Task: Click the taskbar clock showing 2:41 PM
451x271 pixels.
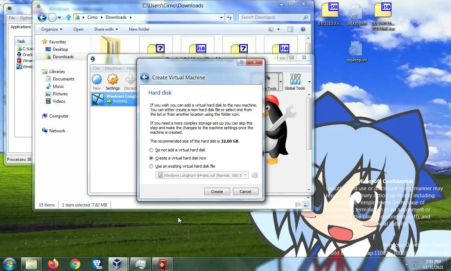Action: [433, 264]
